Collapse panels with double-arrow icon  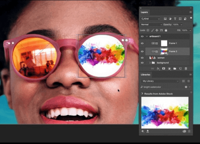pos(191,8)
